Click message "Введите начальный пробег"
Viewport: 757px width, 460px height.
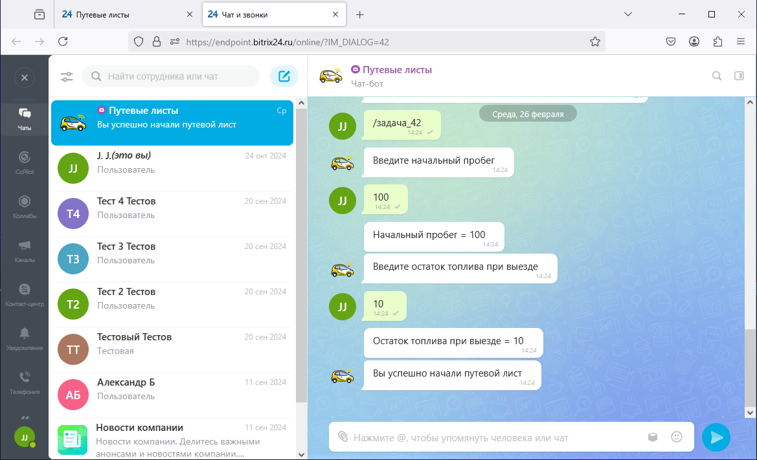point(438,162)
